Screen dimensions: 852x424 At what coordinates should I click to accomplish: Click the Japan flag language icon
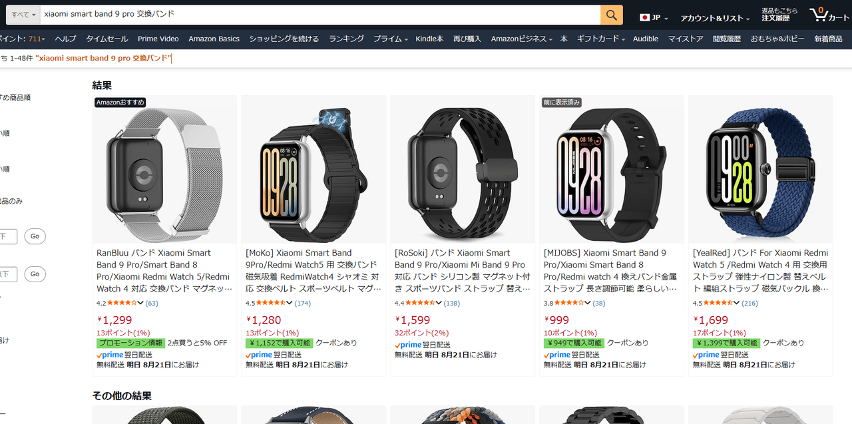[644, 18]
